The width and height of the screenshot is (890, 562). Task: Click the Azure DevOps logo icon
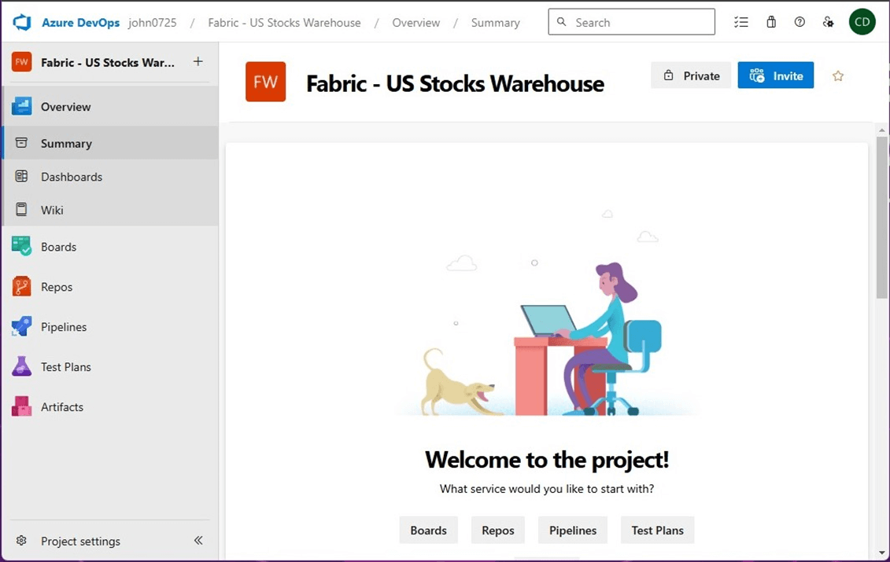21,22
